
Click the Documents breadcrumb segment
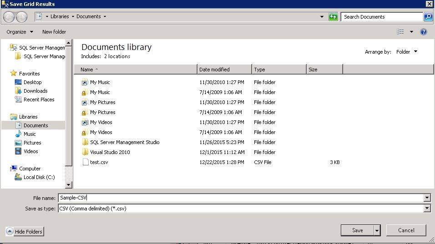coord(88,17)
